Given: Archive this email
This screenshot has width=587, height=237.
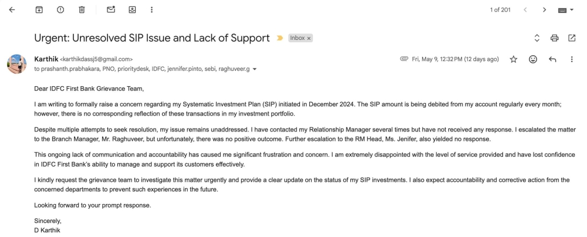Looking at the screenshot, I should tap(39, 10).
